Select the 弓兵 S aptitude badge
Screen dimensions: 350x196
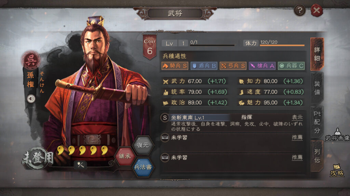tap(233, 66)
